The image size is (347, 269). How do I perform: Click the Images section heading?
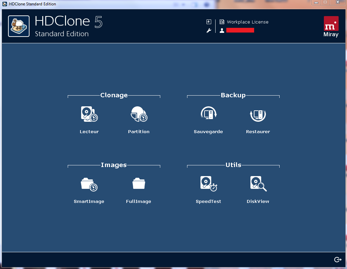[114, 165]
